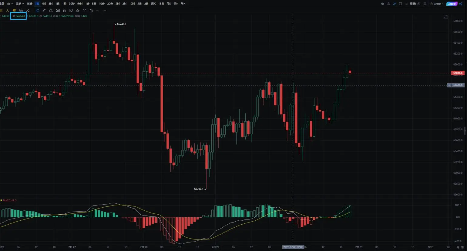Select the 分时 time-sharing view
This screenshot has height=251, width=467.
[x=80, y=4]
